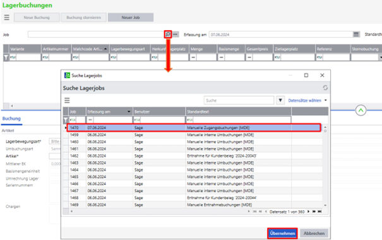Click the Referenz column header
382x240 pixels.
point(333,49)
